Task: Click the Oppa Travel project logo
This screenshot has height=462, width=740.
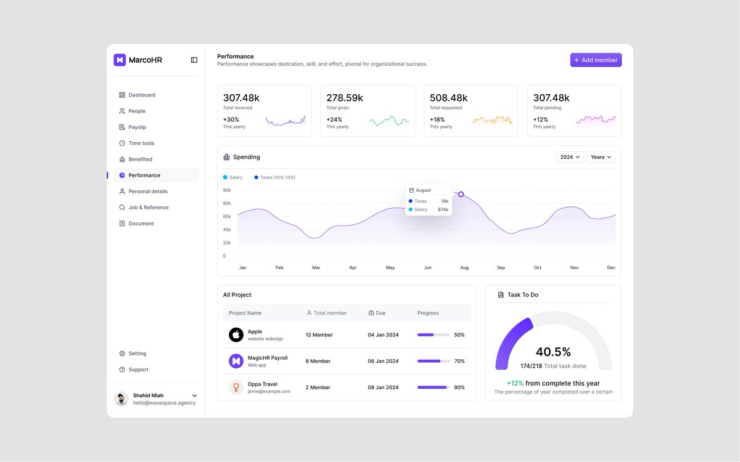Action: 236,387
